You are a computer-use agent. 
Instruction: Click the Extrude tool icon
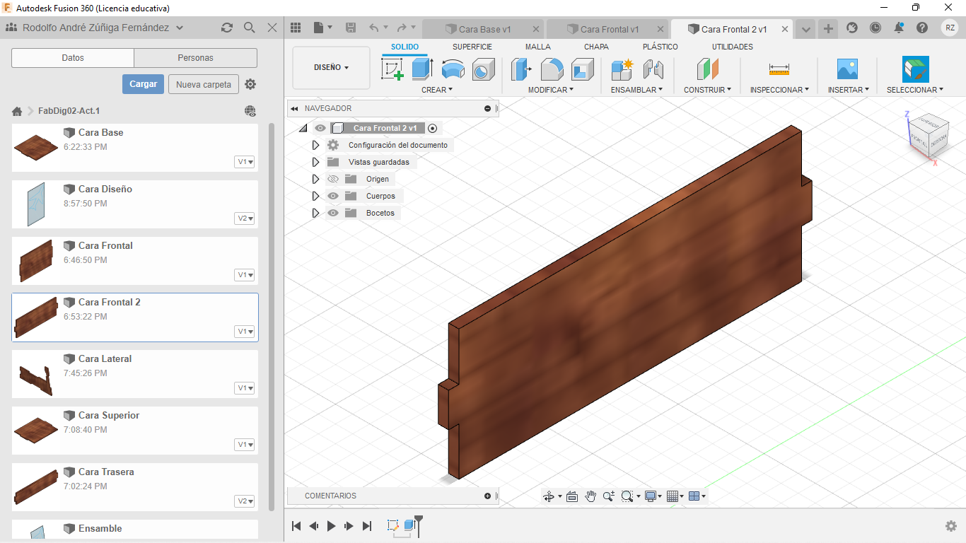[x=422, y=69]
